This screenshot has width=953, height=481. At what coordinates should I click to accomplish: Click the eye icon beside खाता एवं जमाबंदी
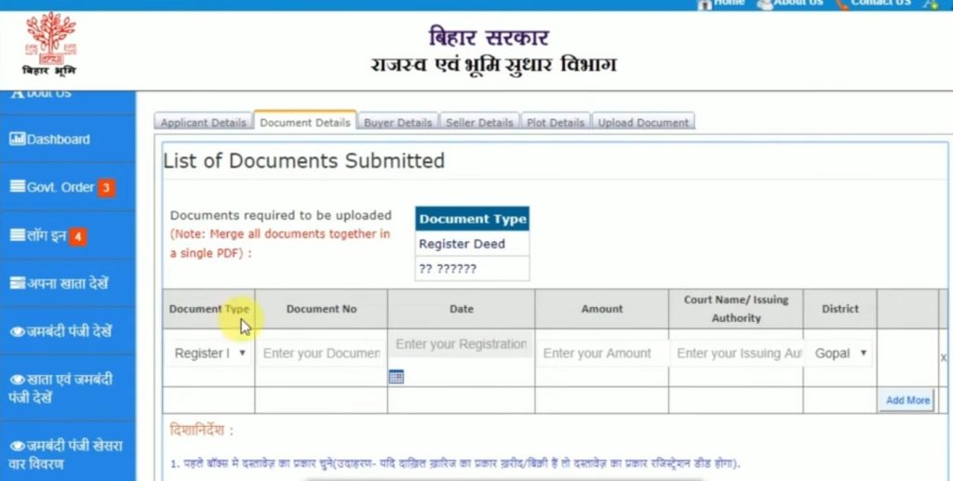pyautogui.click(x=18, y=381)
